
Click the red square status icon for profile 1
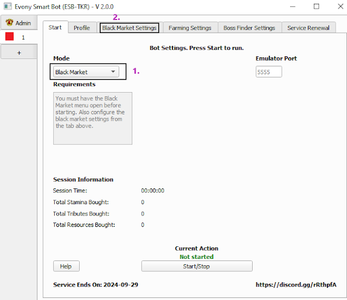pyautogui.click(x=10, y=36)
